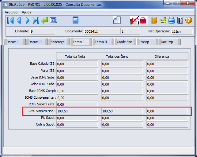197x157 pixels.
Task: Click ICMS Simples Nac. Total dos Ítens 108,50
Action: 122,111
